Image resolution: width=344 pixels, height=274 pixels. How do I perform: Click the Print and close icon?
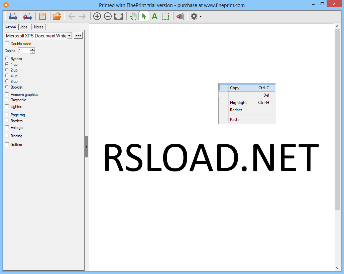(27, 16)
